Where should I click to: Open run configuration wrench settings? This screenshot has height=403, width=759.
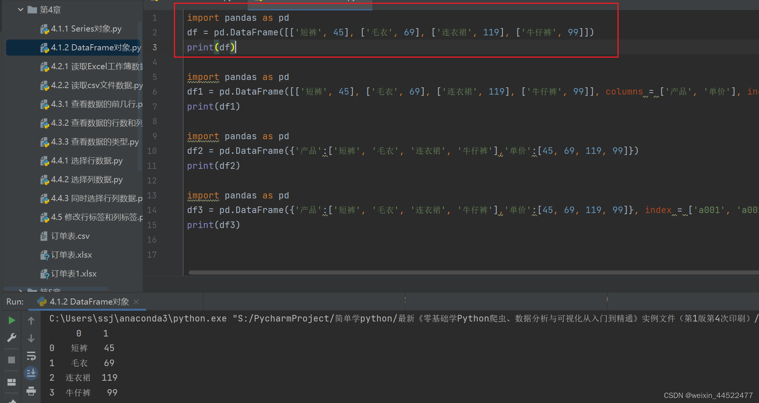point(12,338)
